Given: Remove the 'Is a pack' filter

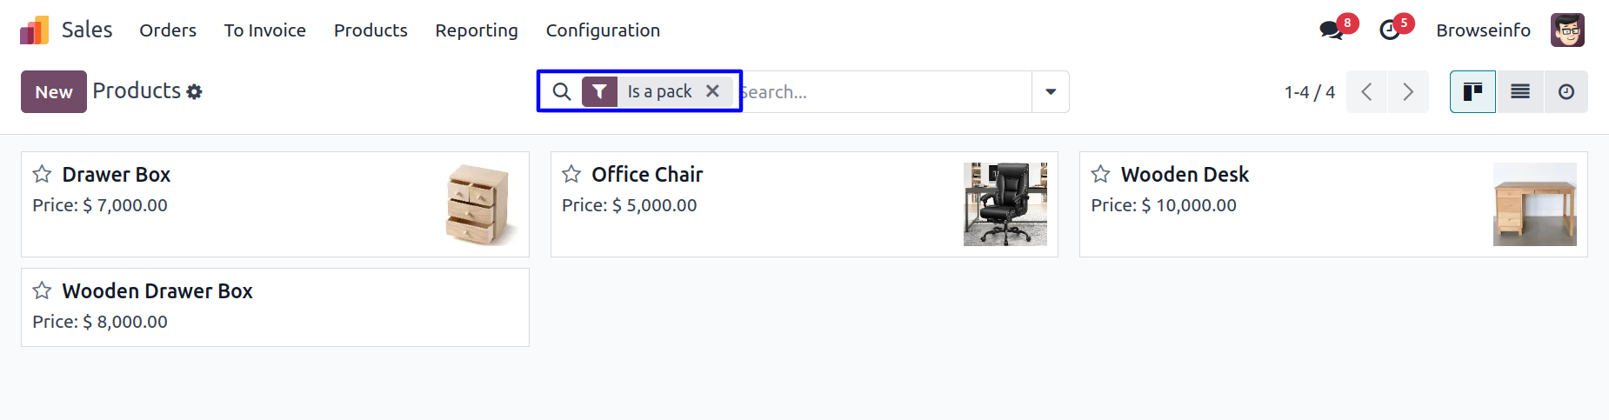Looking at the screenshot, I should [x=712, y=91].
